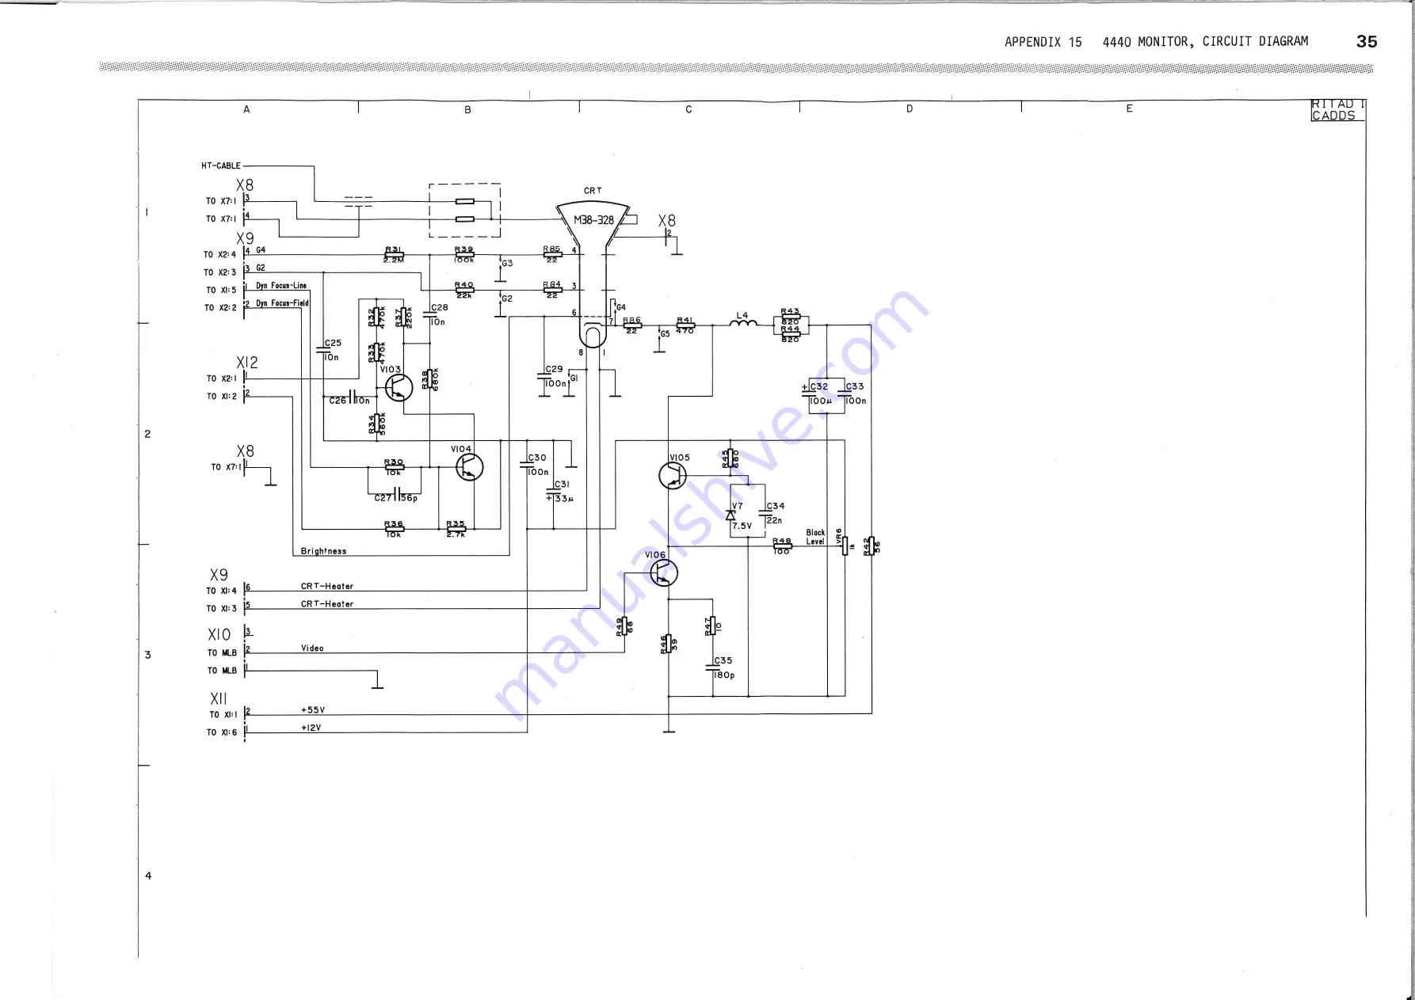Click capacitor C30 100n symbol

[527, 465]
